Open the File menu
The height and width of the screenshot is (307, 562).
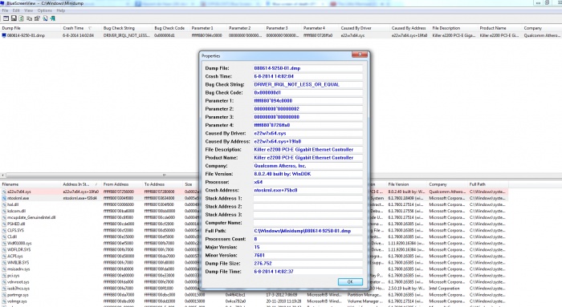tap(5, 10)
